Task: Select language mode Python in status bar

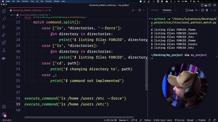Action: 147,120
